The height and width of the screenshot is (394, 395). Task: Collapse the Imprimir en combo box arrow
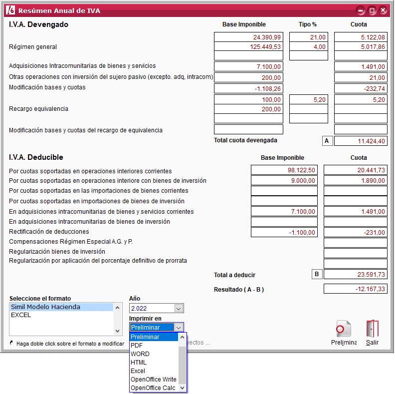[x=179, y=328]
